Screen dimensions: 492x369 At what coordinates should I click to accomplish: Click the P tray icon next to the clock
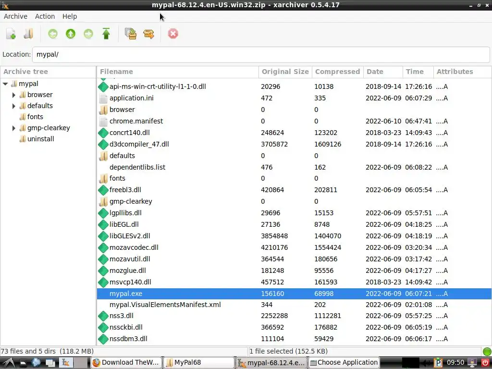pyautogui.click(x=438, y=363)
